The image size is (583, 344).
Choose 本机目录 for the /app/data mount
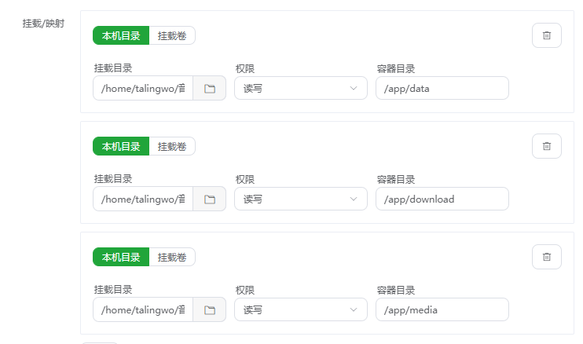pyautogui.click(x=121, y=35)
